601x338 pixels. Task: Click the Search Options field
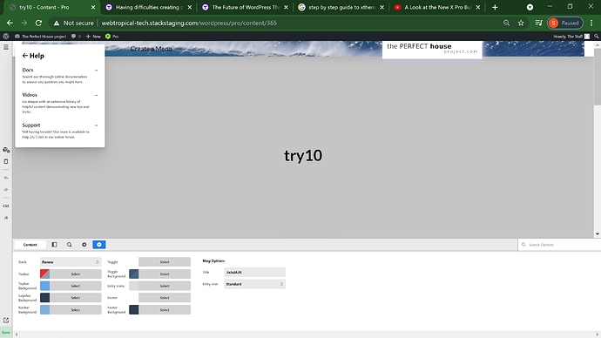pyautogui.click(x=559, y=245)
